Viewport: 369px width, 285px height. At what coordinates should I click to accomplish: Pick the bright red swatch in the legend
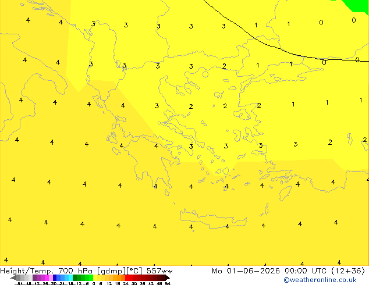point(127,278)
